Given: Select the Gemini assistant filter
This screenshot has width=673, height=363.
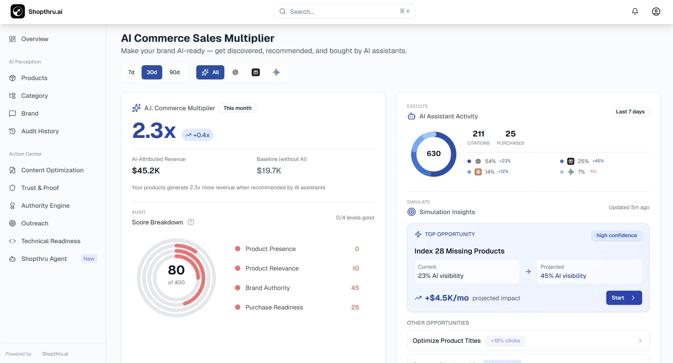Looking at the screenshot, I should point(276,72).
